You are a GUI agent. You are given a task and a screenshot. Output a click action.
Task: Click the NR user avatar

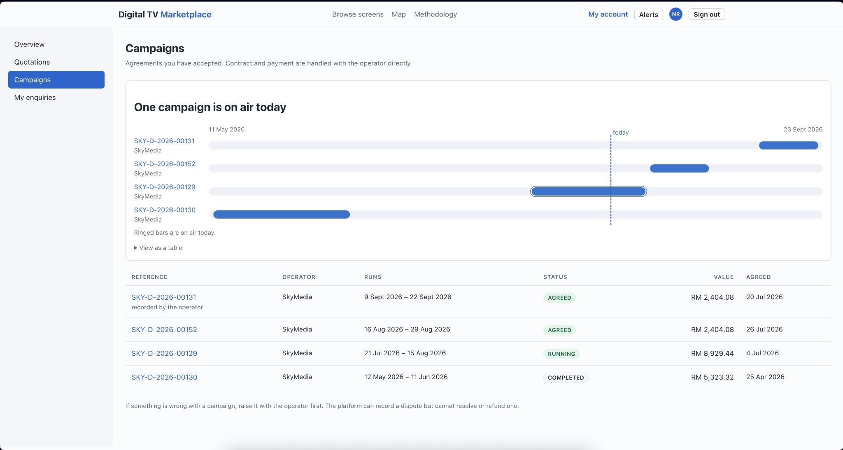pyautogui.click(x=675, y=14)
